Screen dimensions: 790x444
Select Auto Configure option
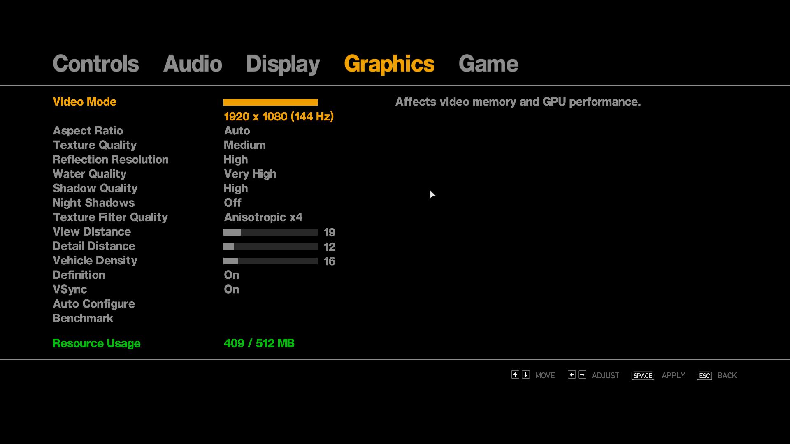(94, 304)
